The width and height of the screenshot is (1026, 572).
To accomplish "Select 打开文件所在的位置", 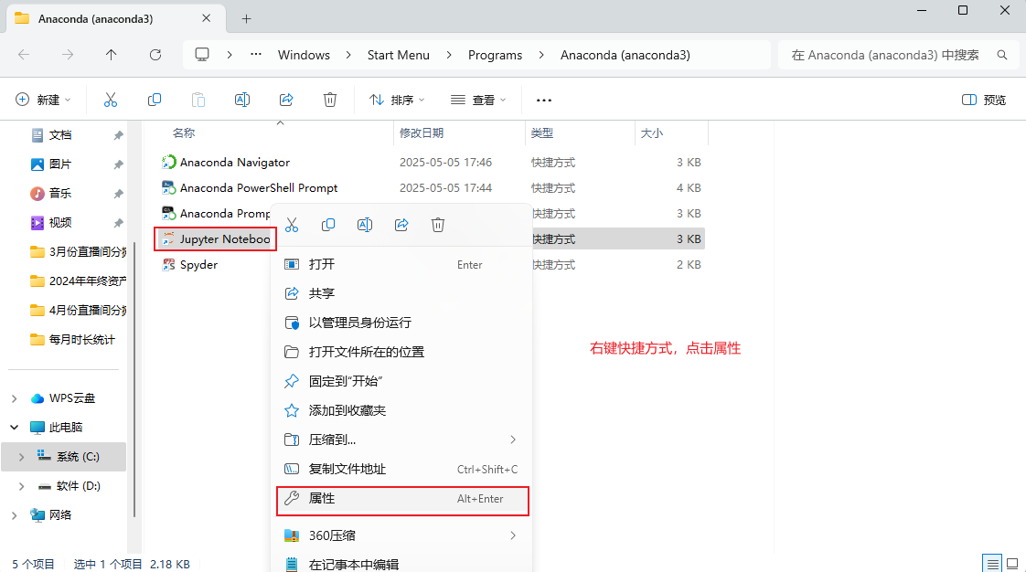I will [401, 352].
